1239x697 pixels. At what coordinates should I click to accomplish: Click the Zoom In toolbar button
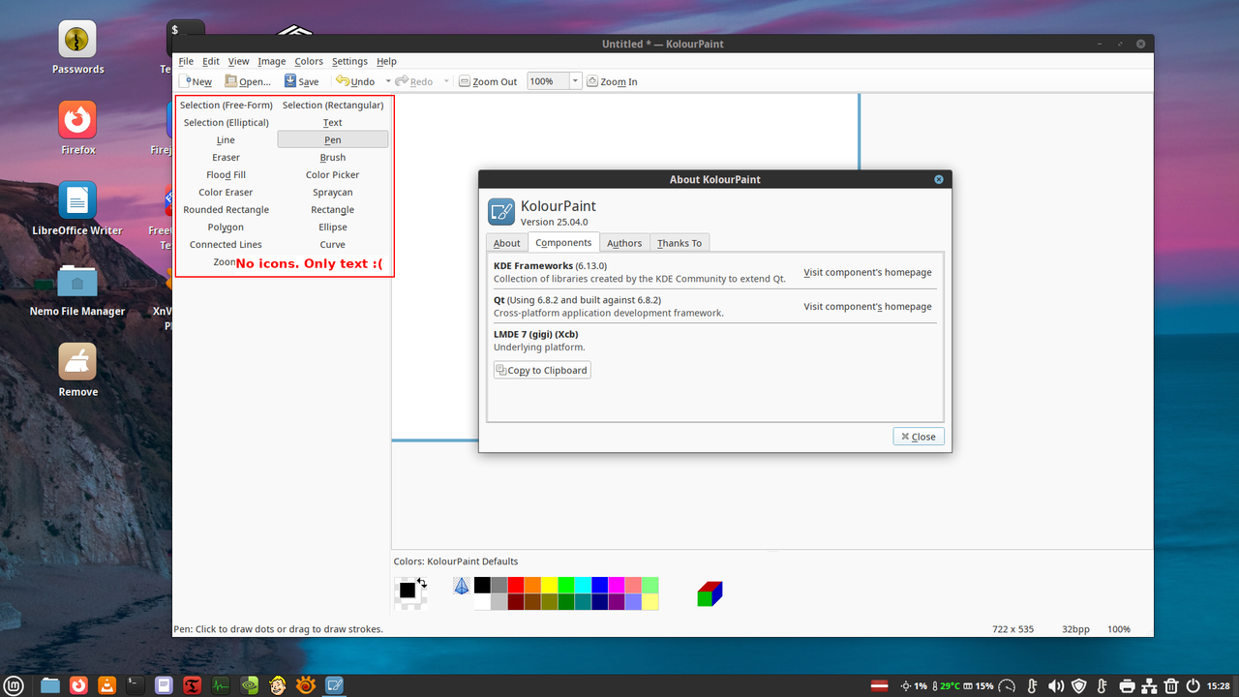613,81
